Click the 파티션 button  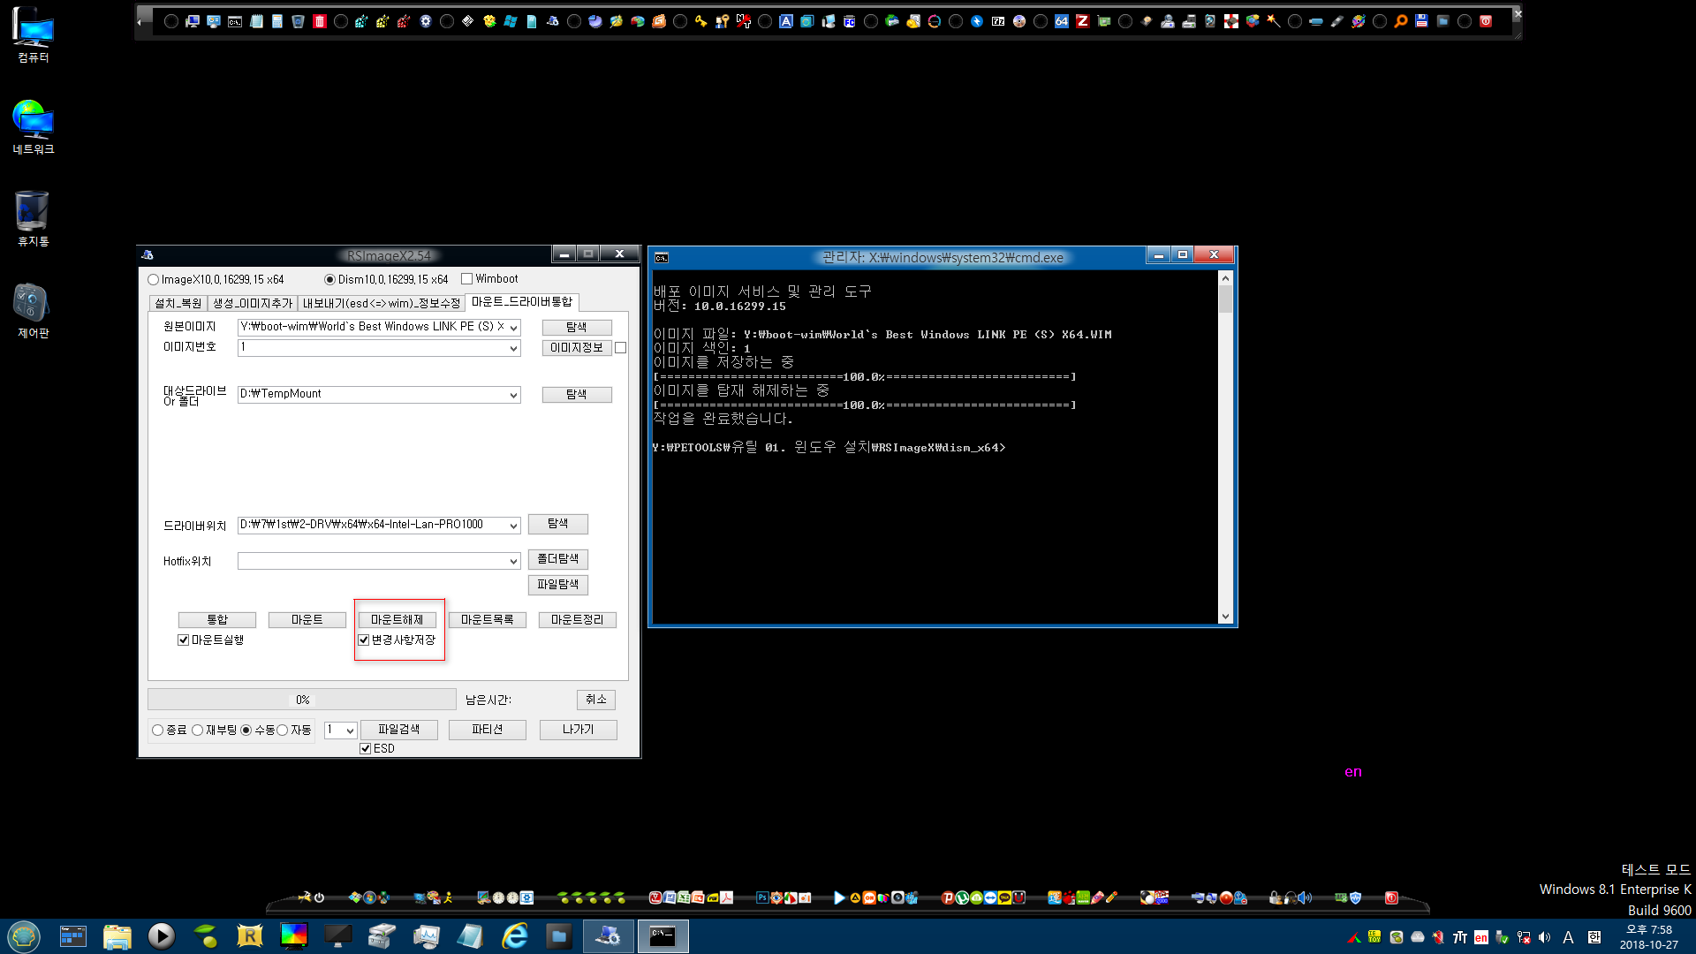pyautogui.click(x=488, y=730)
